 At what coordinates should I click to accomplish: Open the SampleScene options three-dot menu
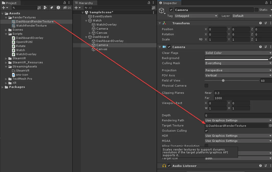tap(153, 12)
